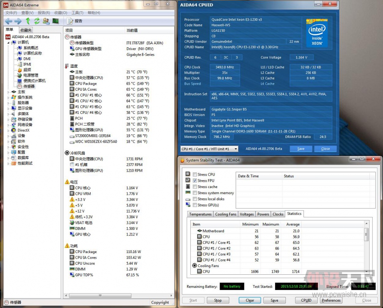383x308 pixels.
Task: Select the 电源管理 tree item
Action: coord(31,75)
